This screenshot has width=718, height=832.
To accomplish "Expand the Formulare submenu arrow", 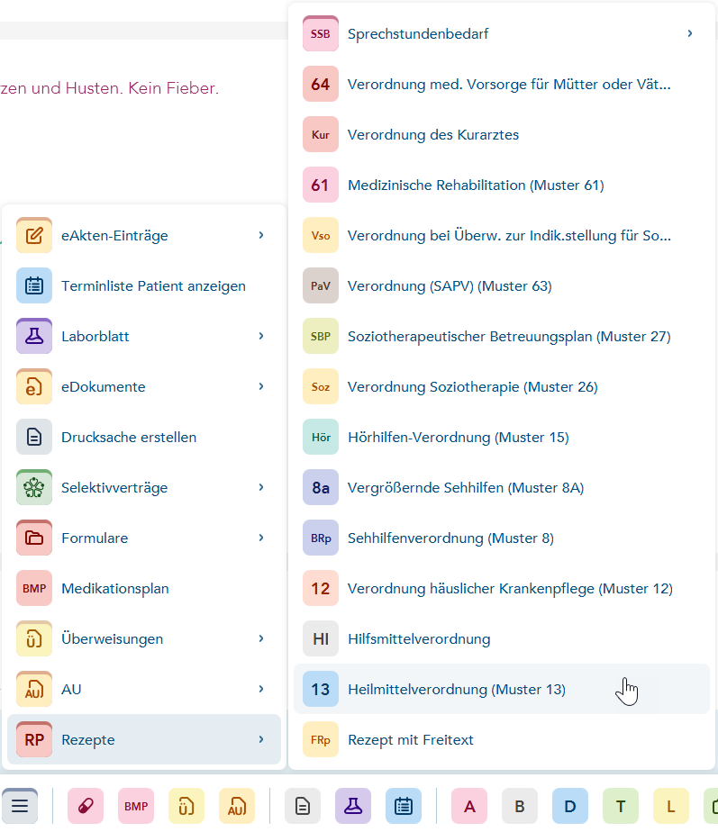I will [x=261, y=538].
